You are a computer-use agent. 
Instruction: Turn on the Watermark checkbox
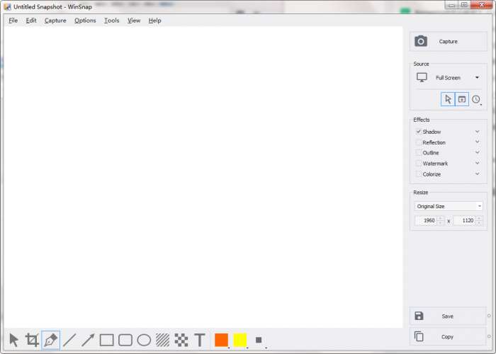coord(419,164)
